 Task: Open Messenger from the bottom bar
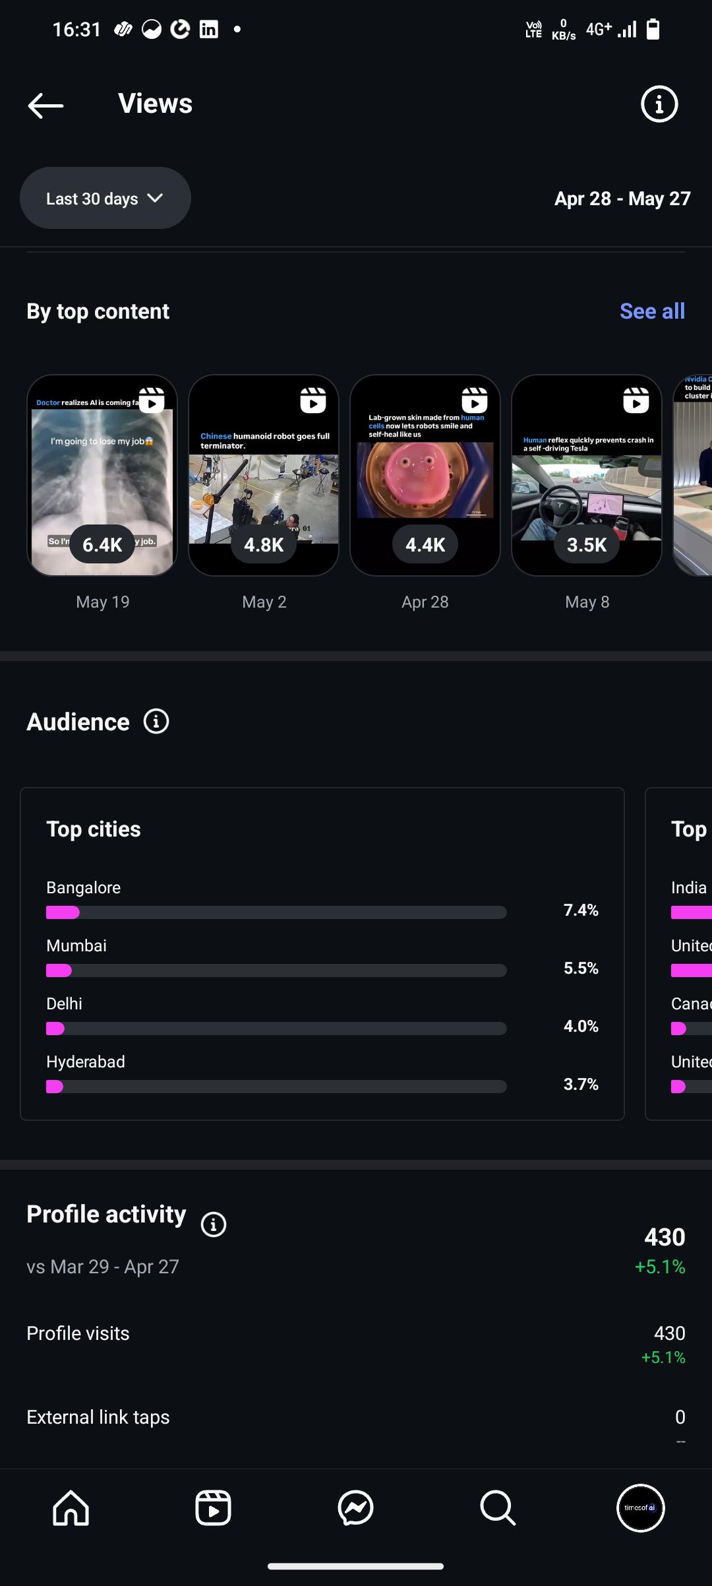tap(355, 1508)
